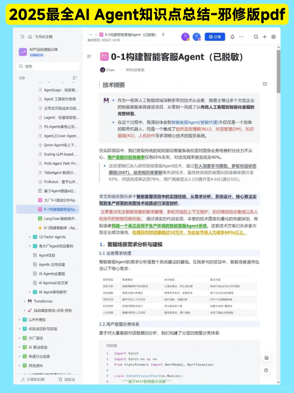Click the 代码块 code block label
This screenshot has width=294, height=393.
(112, 346)
